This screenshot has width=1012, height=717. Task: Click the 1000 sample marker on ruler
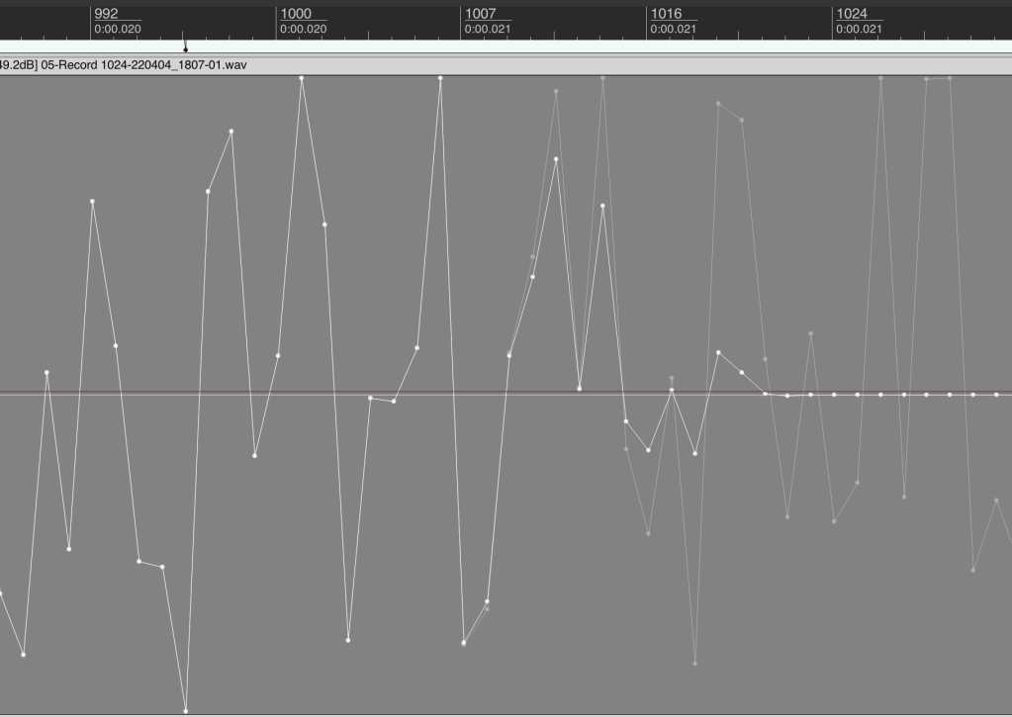[296, 14]
